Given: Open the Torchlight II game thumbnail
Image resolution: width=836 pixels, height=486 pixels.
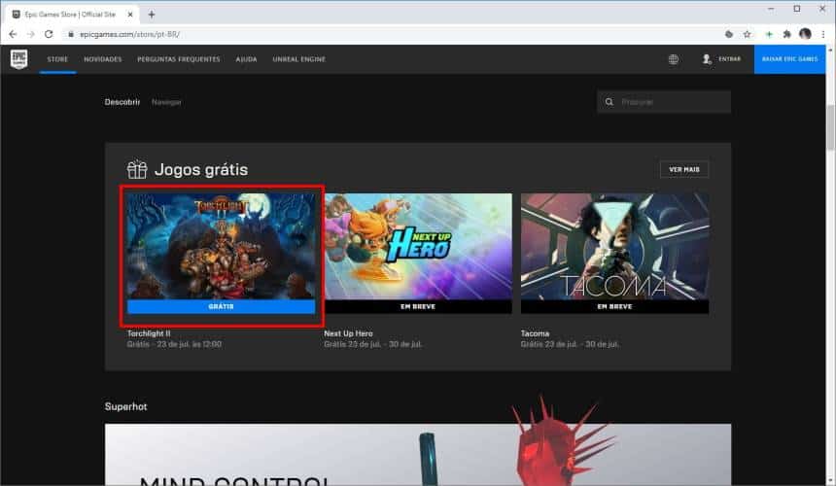Looking at the screenshot, I should [222, 246].
